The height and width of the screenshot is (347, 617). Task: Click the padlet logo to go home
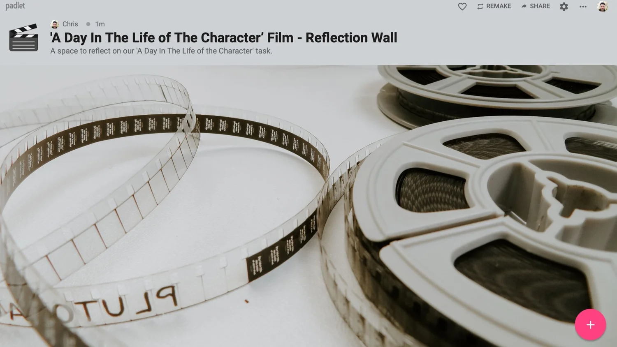click(15, 6)
